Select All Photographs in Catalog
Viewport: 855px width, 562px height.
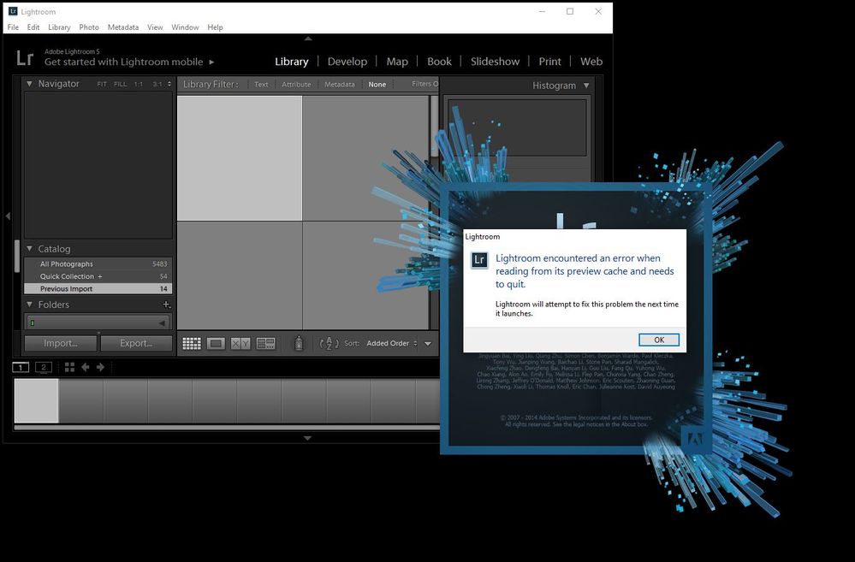pos(98,263)
